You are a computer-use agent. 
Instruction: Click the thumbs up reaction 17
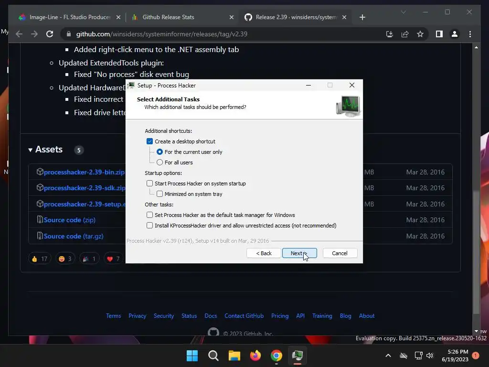[x=40, y=259]
